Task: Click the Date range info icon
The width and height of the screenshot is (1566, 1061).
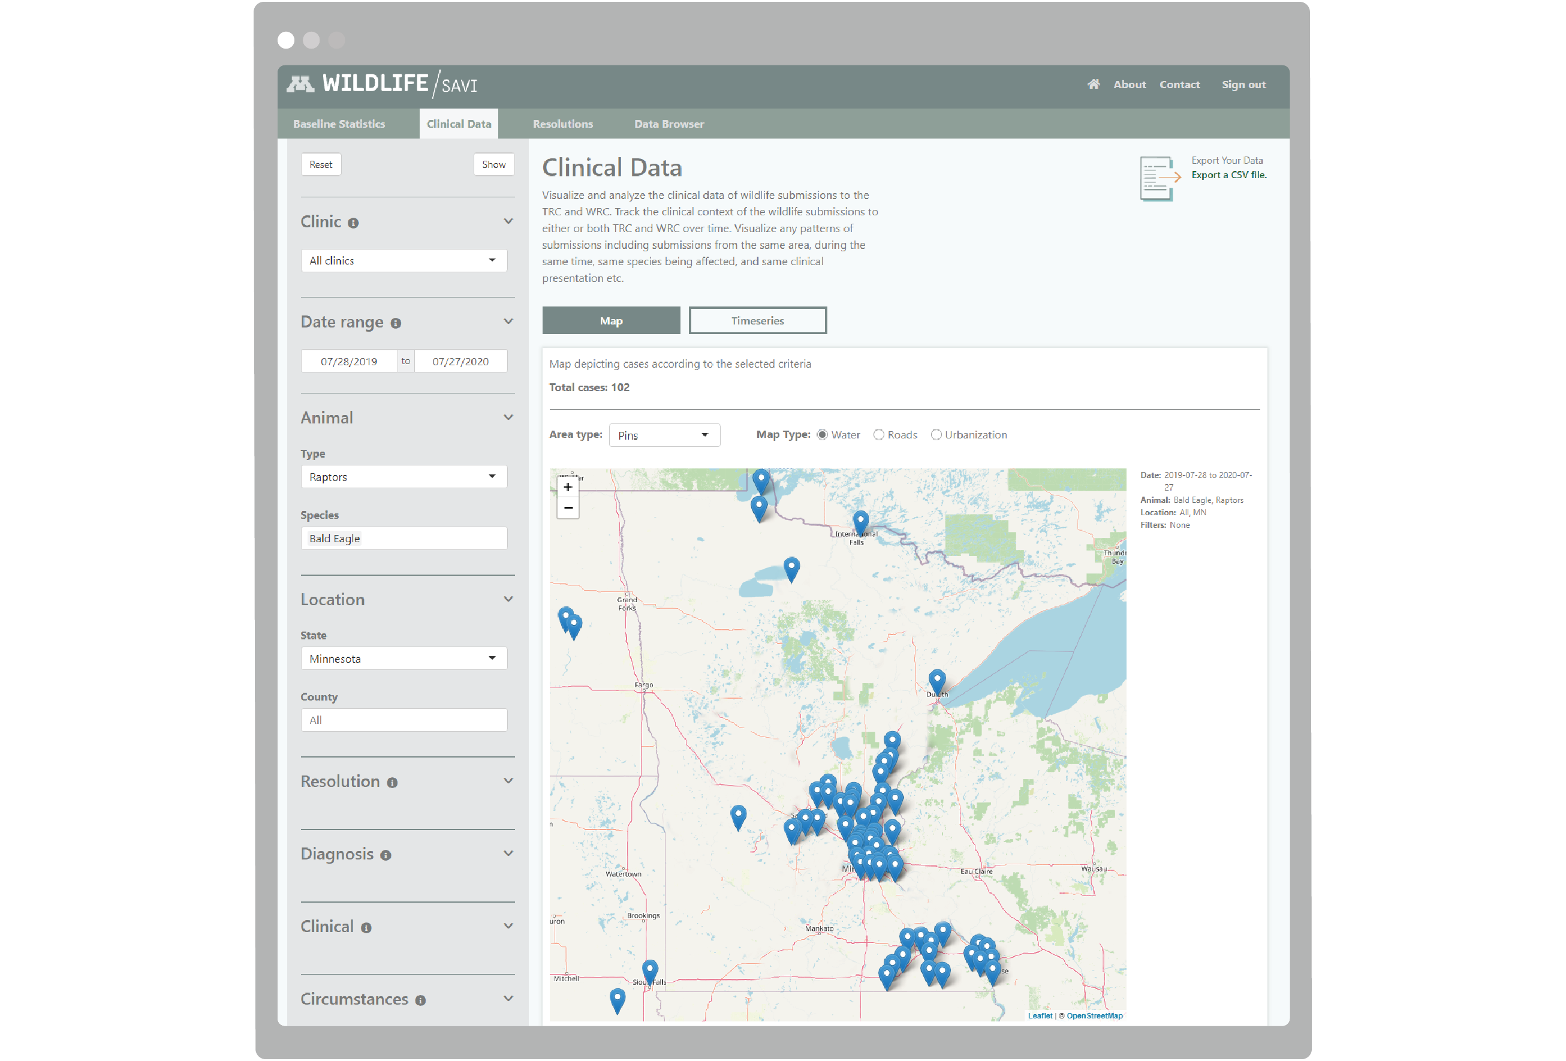Action: point(396,323)
